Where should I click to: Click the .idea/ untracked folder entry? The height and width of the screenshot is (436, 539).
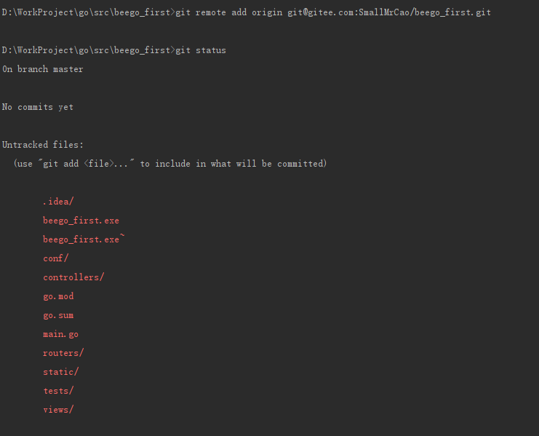click(58, 202)
